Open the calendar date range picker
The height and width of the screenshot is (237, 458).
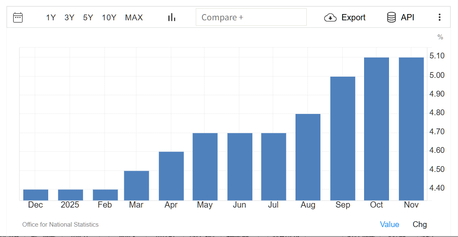pyautogui.click(x=18, y=17)
